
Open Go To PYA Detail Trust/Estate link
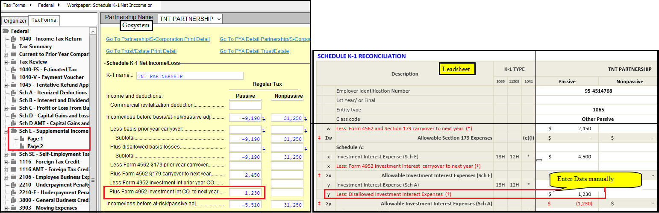pos(254,51)
